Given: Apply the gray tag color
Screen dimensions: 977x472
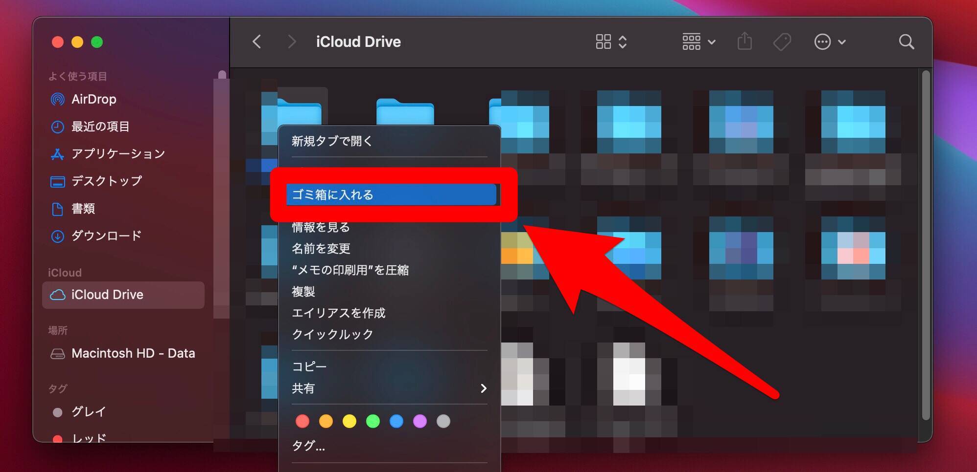Looking at the screenshot, I should tap(443, 421).
